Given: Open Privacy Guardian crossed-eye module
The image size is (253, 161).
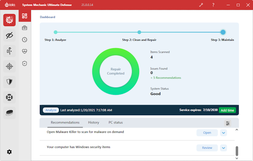Looking at the screenshot, I should tap(9, 35).
